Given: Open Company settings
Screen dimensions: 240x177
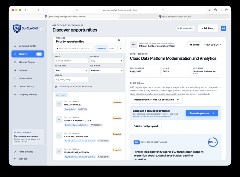Looking at the screenshot, I should click(28, 95).
